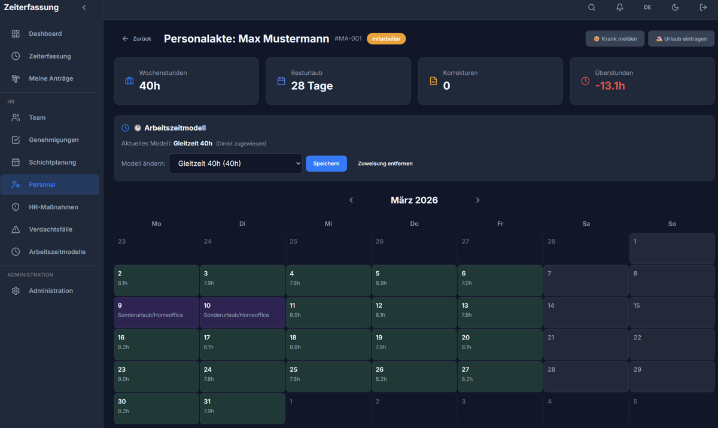Viewport: 718px width, 428px height.
Task: Select March 11 with 8.9h
Action: (x=328, y=312)
